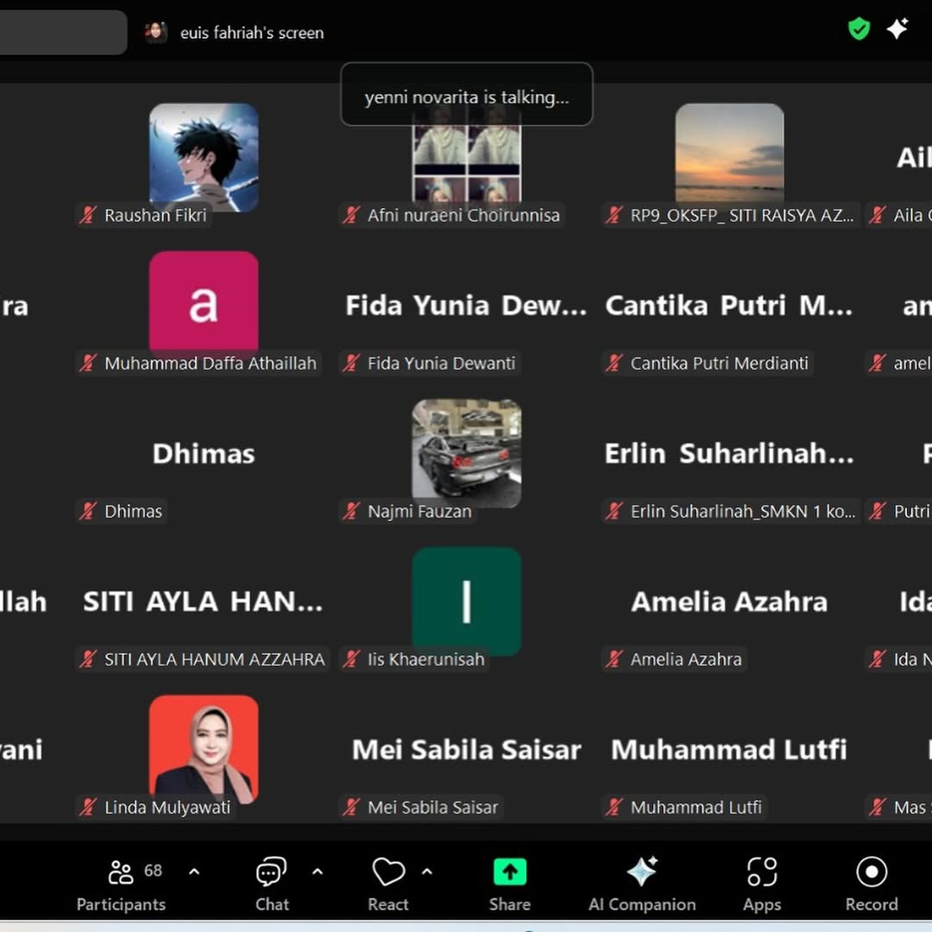Click the Muhammad Lutfi participant tile
Screen dimensions: 932x932
729,751
